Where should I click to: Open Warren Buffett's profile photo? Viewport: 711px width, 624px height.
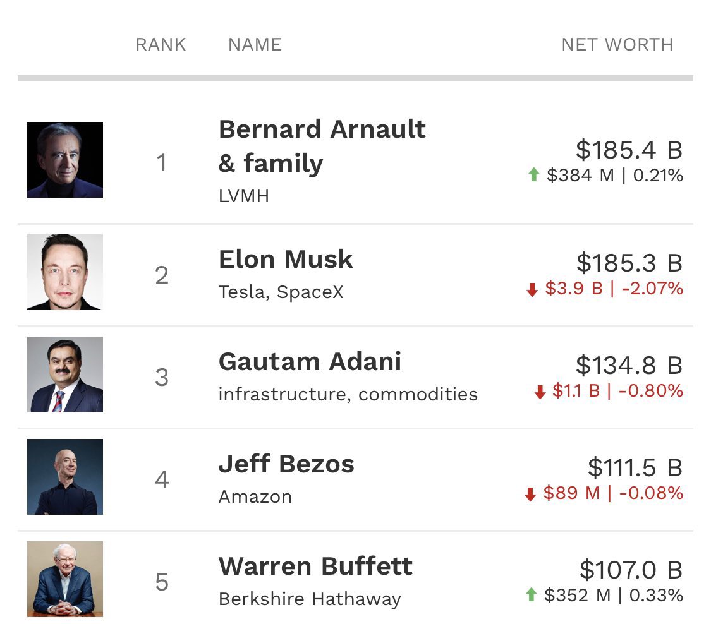point(65,579)
